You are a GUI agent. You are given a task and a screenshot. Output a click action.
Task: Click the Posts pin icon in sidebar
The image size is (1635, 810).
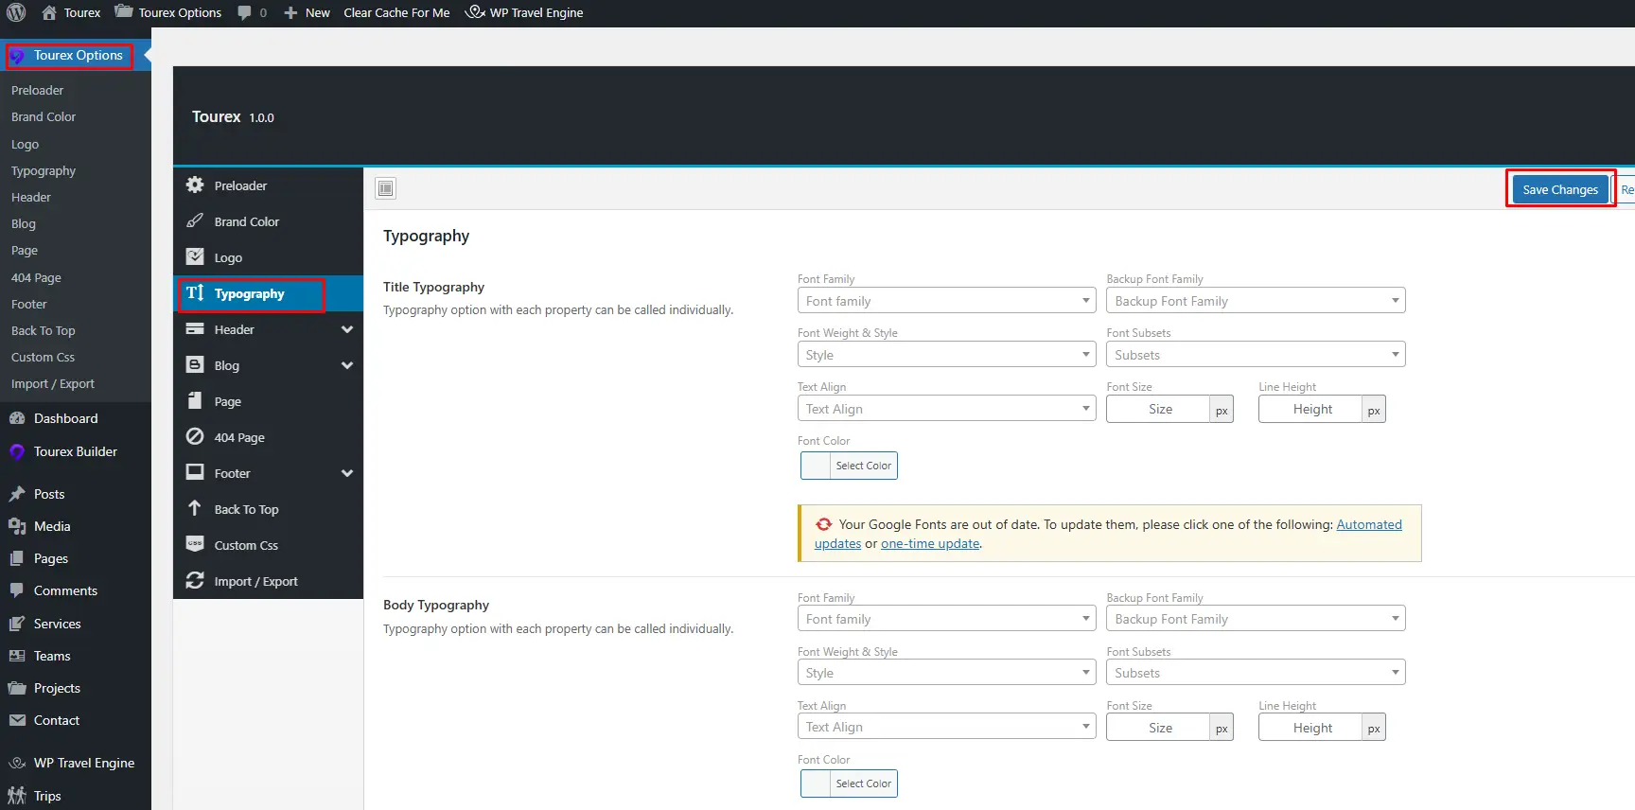tap(17, 494)
